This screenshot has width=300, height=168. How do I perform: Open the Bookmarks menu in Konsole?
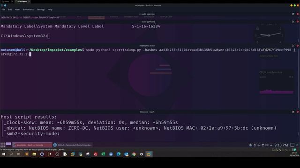28,9
